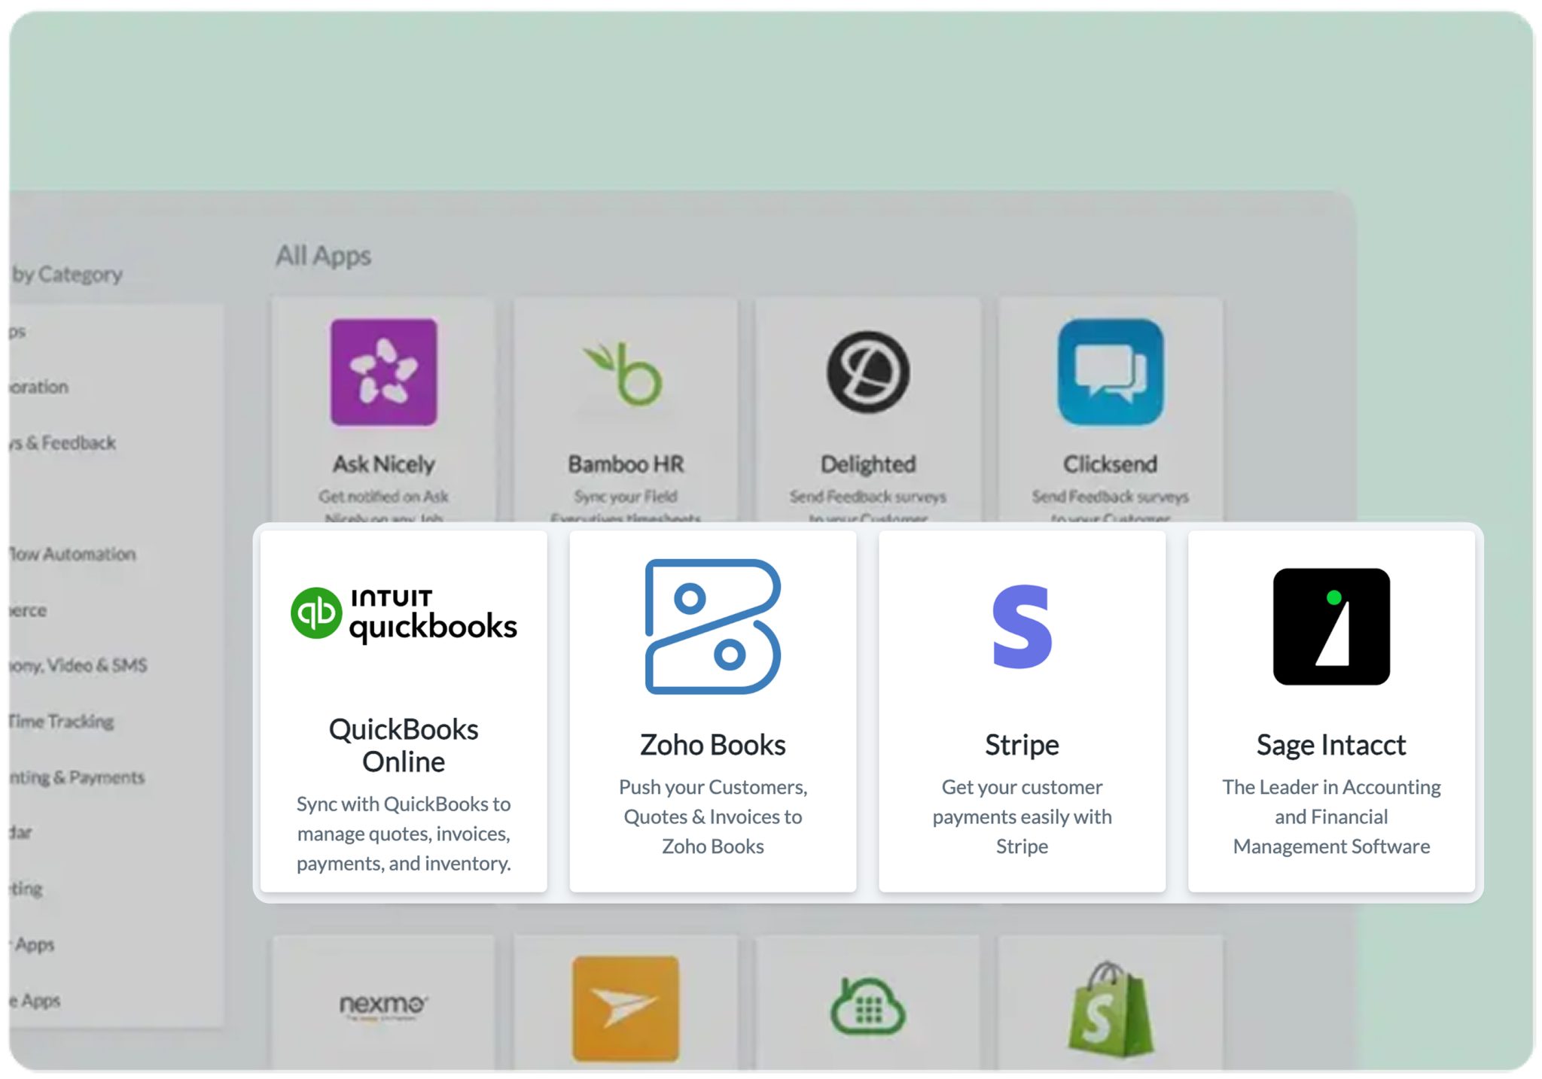This screenshot has height=1079, width=1542.
Task: Click the purple Ask Nicely icon
Action: (x=383, y=372)
